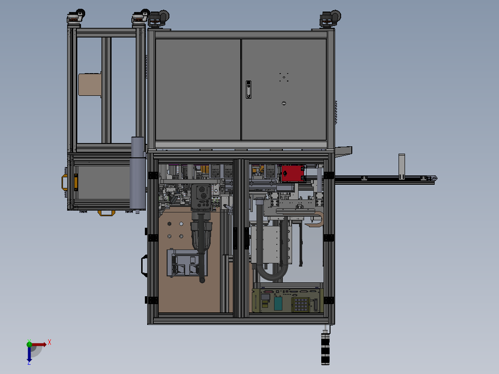The width and height of the screenshot is (499, 374).
Task: Select the gray box unit on the brown board
Action: point(187,262)
